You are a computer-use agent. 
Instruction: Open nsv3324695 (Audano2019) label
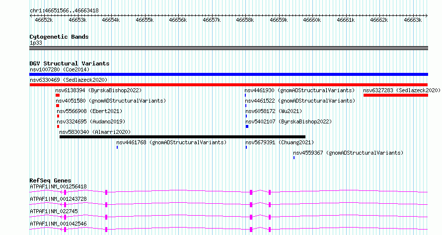click(91, 121)
